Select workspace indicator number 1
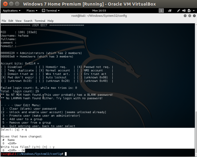The width and height of the screenshot is (197, 157). 161,11
